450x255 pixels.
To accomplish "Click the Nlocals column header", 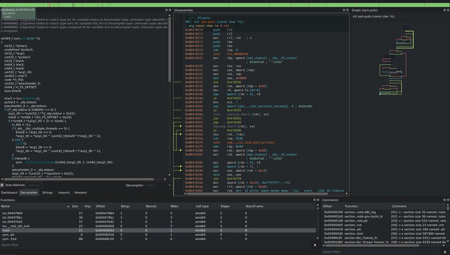I will [x=152, y=206].
